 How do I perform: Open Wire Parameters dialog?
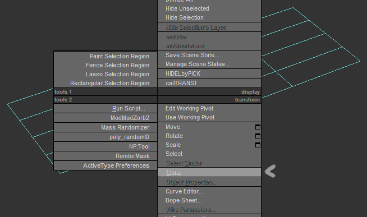pos(209,210)
